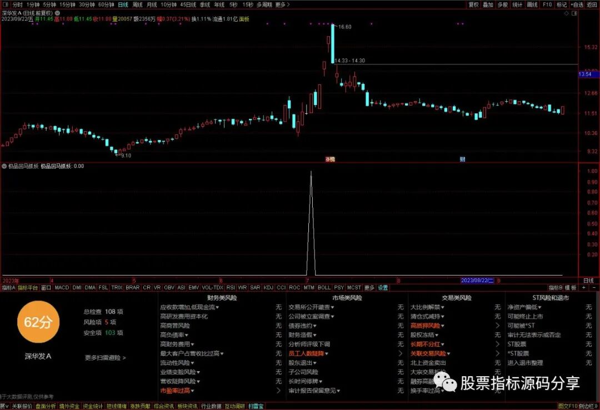Click the diamond icon at chart top-right
This screenshot has width=600, height=410.
pos(567,13)
